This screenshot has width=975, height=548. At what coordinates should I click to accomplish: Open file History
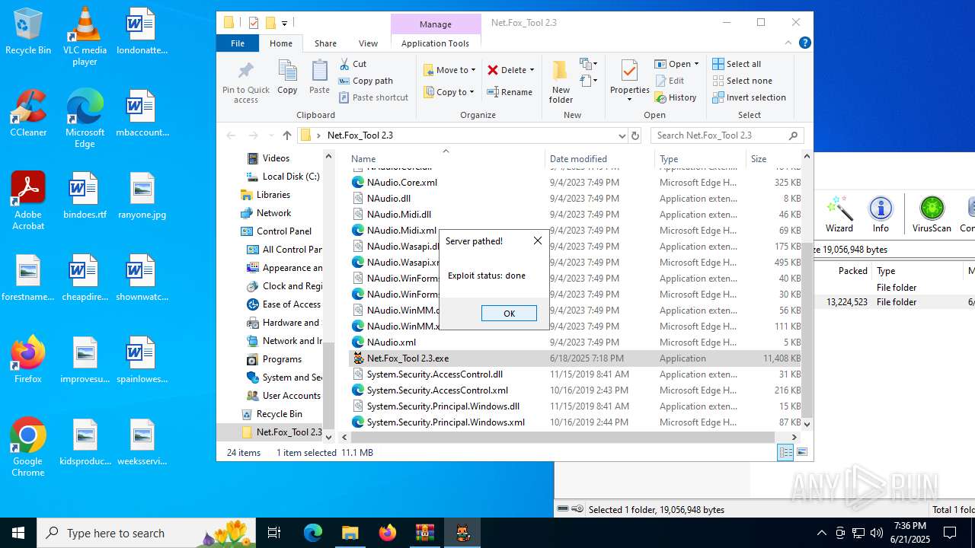click(x=675, y=97)
